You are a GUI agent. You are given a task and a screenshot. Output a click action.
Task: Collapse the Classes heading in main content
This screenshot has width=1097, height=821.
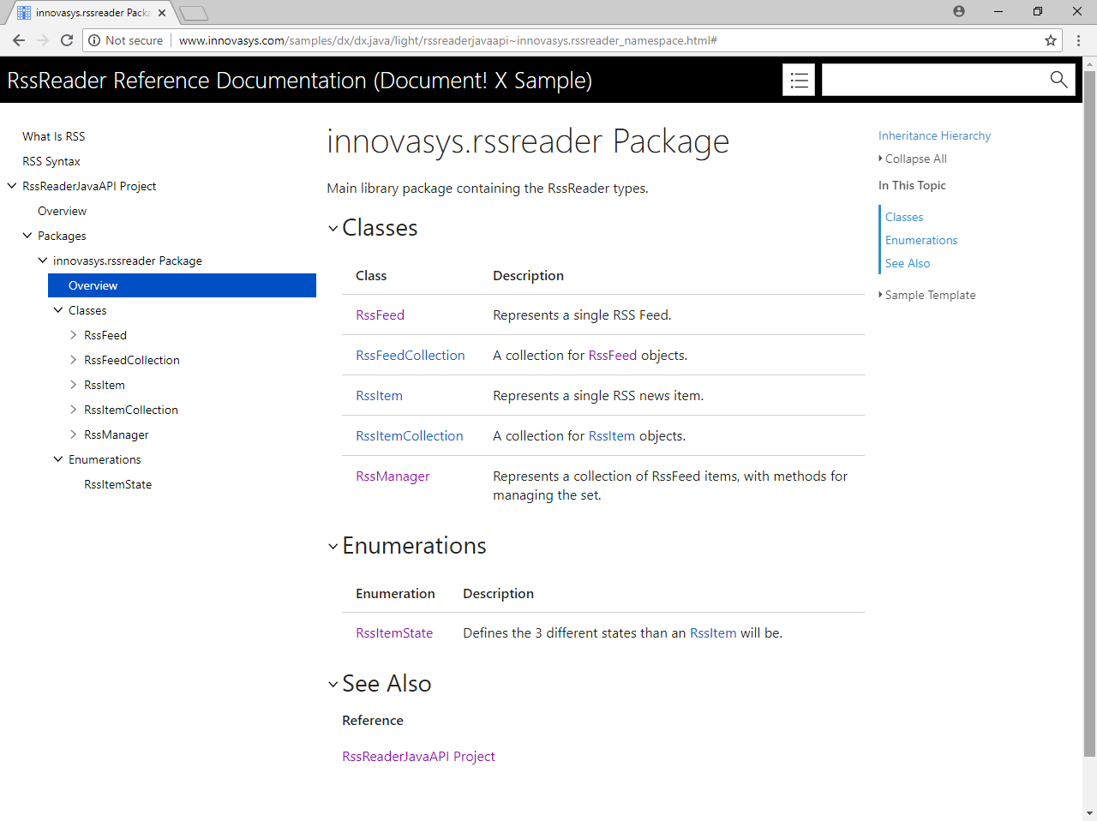point(333,228)
